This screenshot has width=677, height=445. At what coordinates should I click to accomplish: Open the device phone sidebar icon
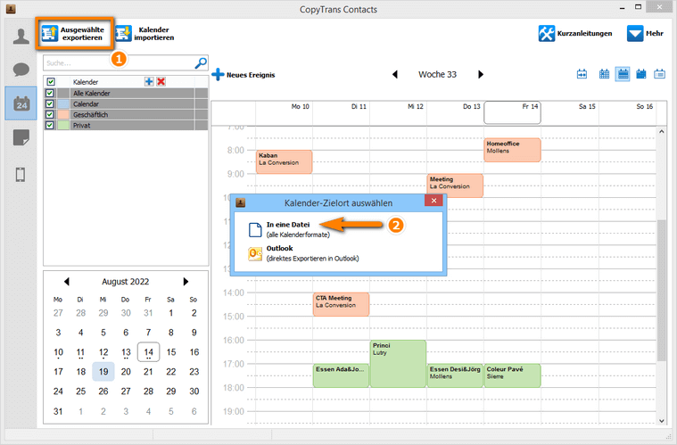coord(21,175)
